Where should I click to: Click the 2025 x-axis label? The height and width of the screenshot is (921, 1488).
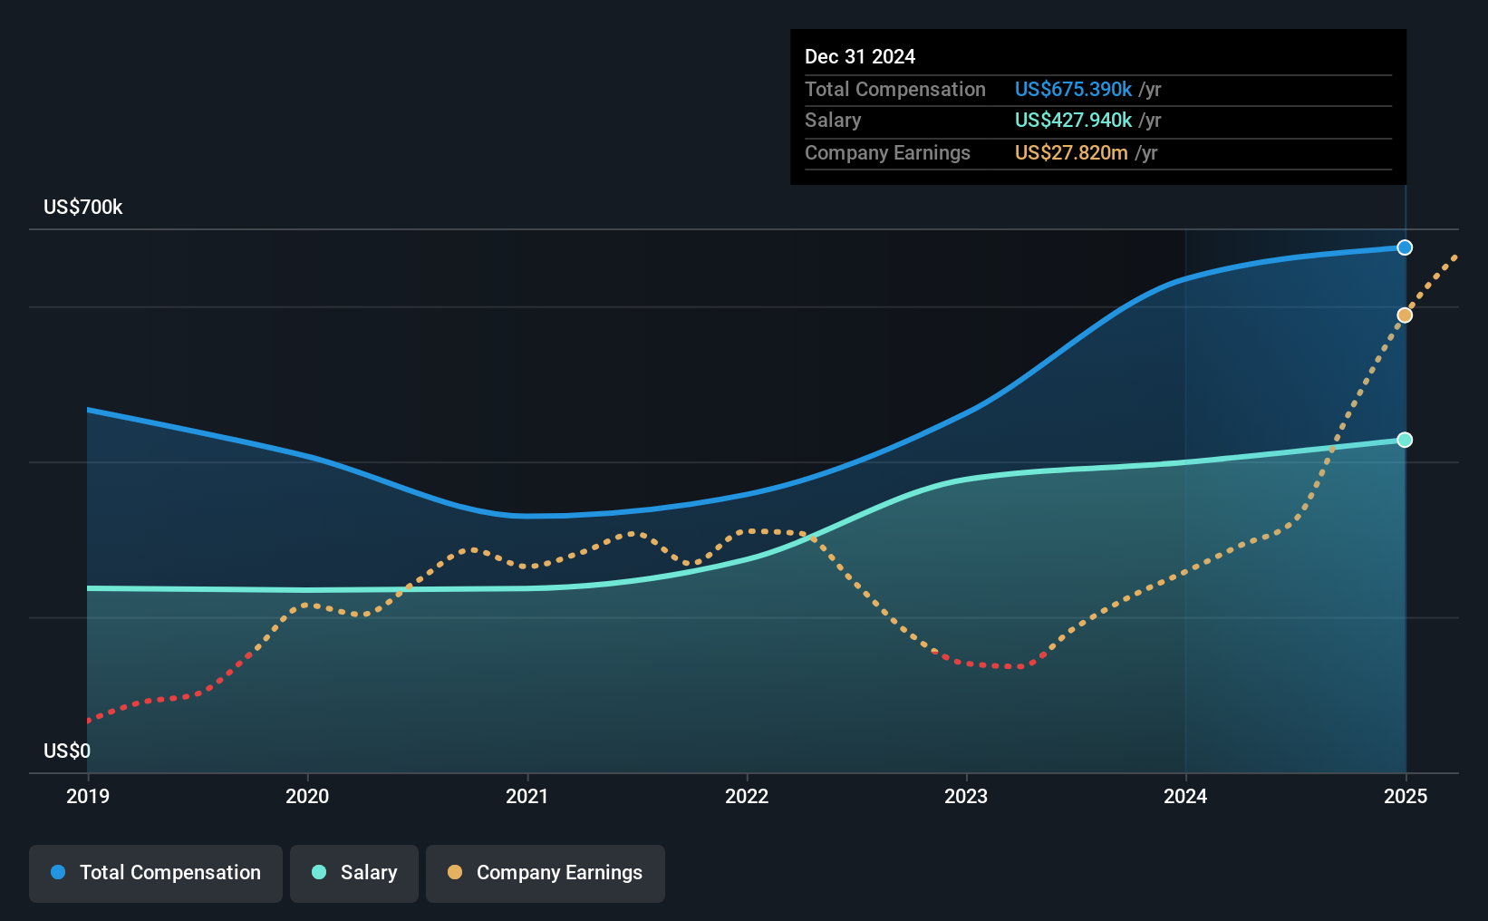pos(1406,796)
